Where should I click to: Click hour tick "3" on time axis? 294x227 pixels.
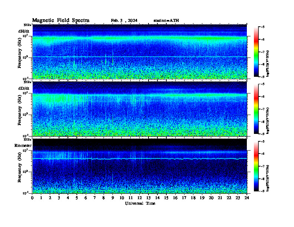(x=59, y=198)
